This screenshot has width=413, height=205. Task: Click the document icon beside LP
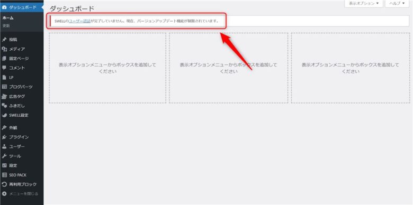4,78
